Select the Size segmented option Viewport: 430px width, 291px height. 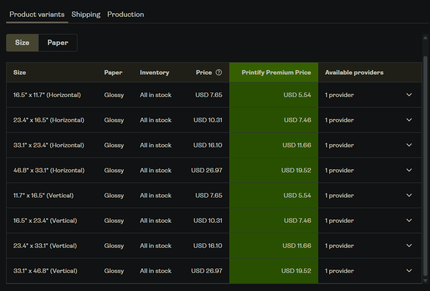[22, 43]
